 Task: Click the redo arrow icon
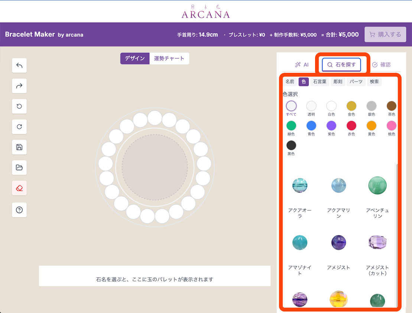pyautogui.click(x=19, y=86)
